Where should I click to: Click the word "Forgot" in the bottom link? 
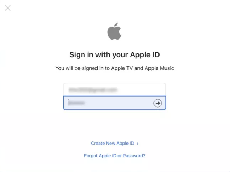(91, 156)
